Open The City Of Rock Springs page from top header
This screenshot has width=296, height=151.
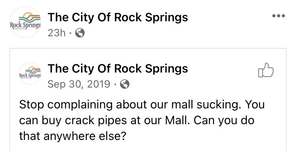click(x=118, y=17)
